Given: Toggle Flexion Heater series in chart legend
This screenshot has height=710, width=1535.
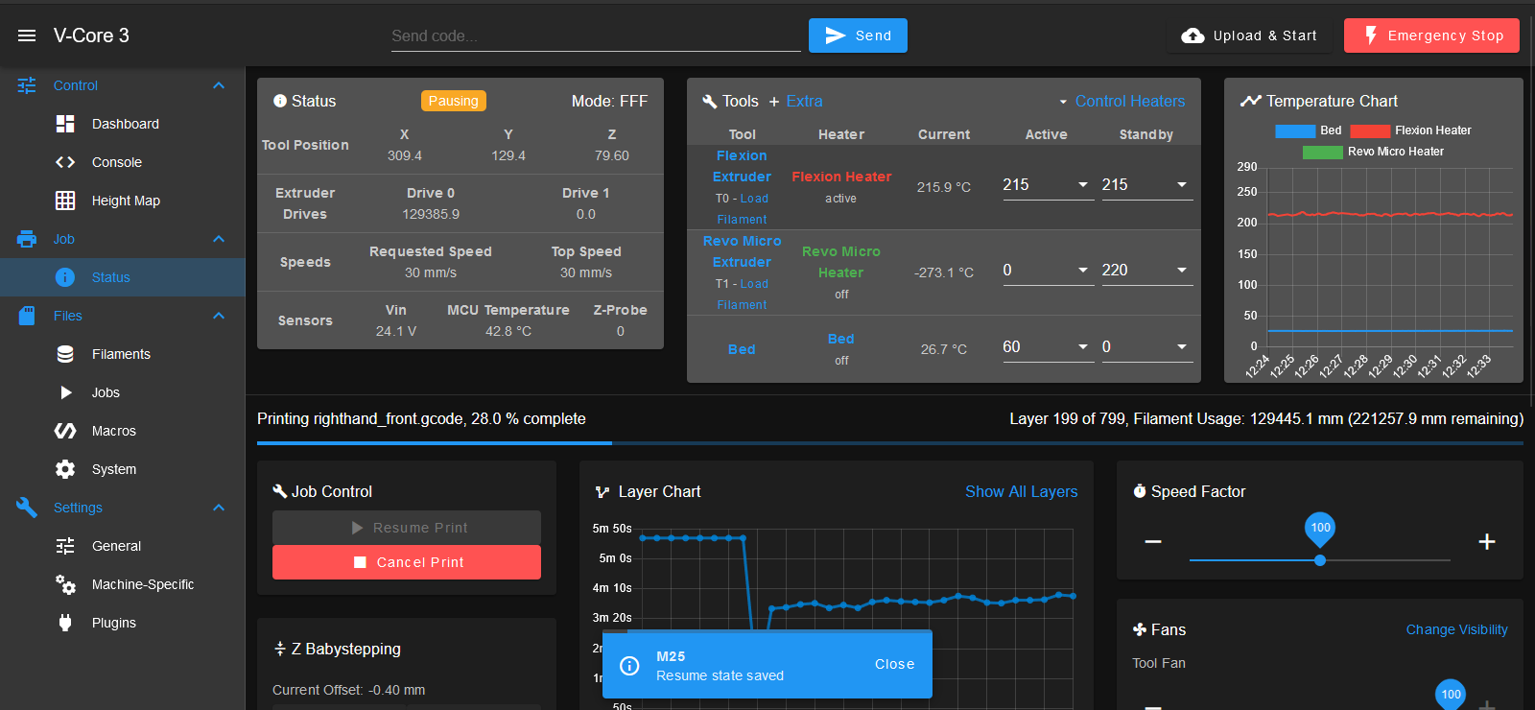Looking at the screenshot, I should [x=1410, y=130].
